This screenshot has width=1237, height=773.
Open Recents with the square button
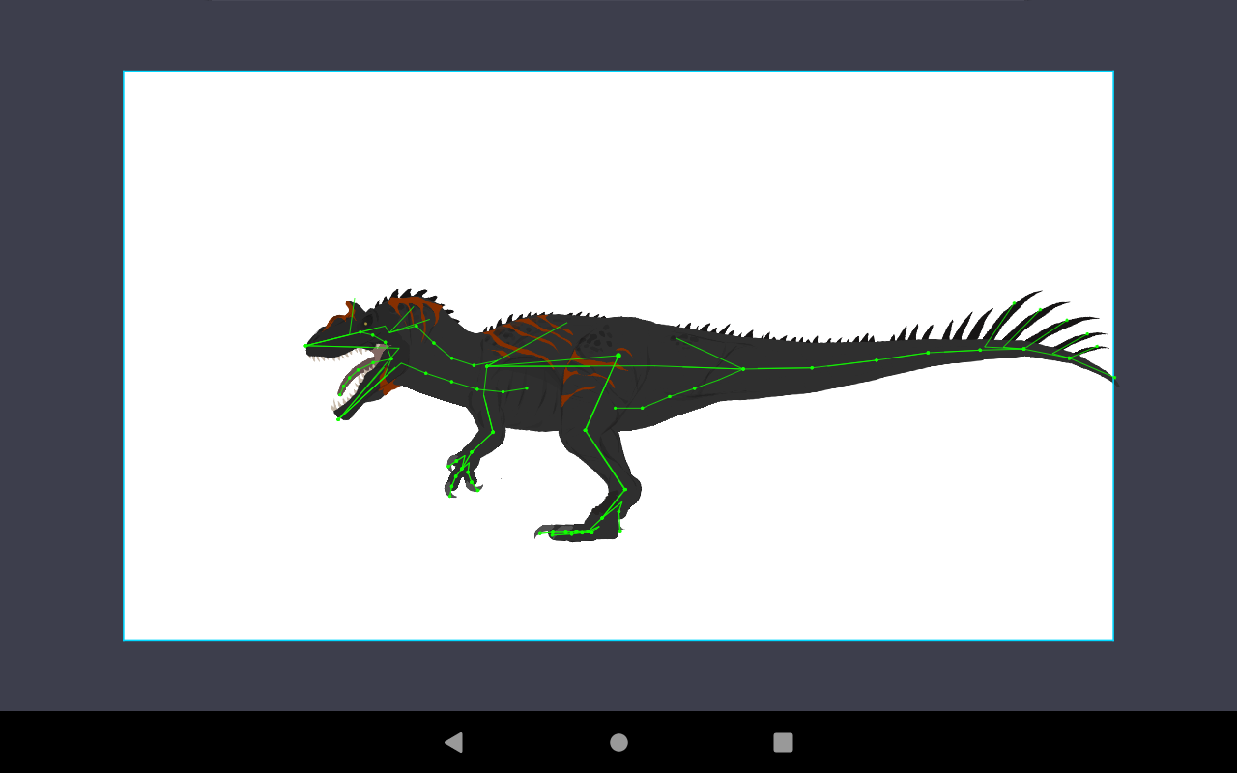point(783,742)
